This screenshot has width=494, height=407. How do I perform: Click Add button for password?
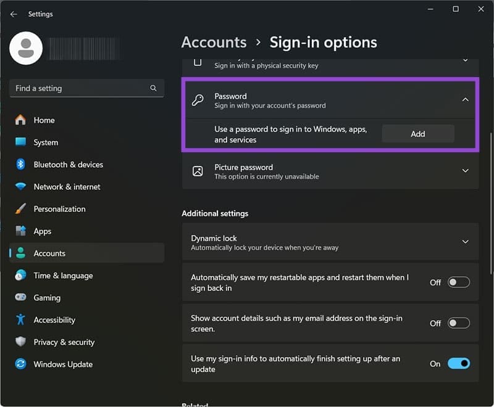(418, 134)
